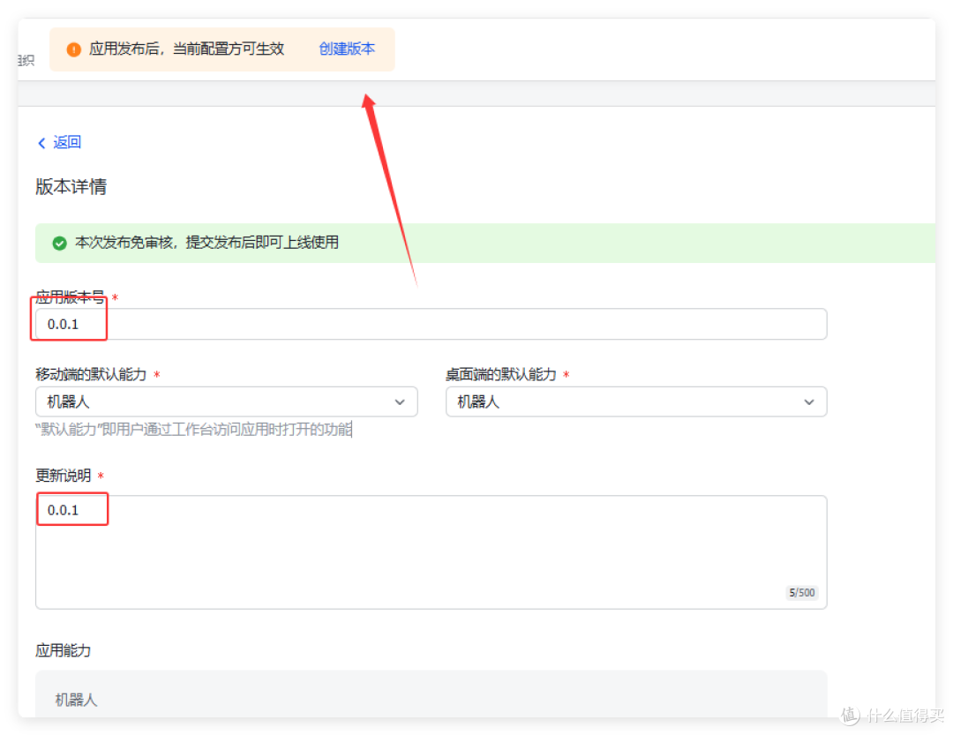Click the green check icon in the notice
953x735 pixels.
pyautogui.click(x=60, y=244)
